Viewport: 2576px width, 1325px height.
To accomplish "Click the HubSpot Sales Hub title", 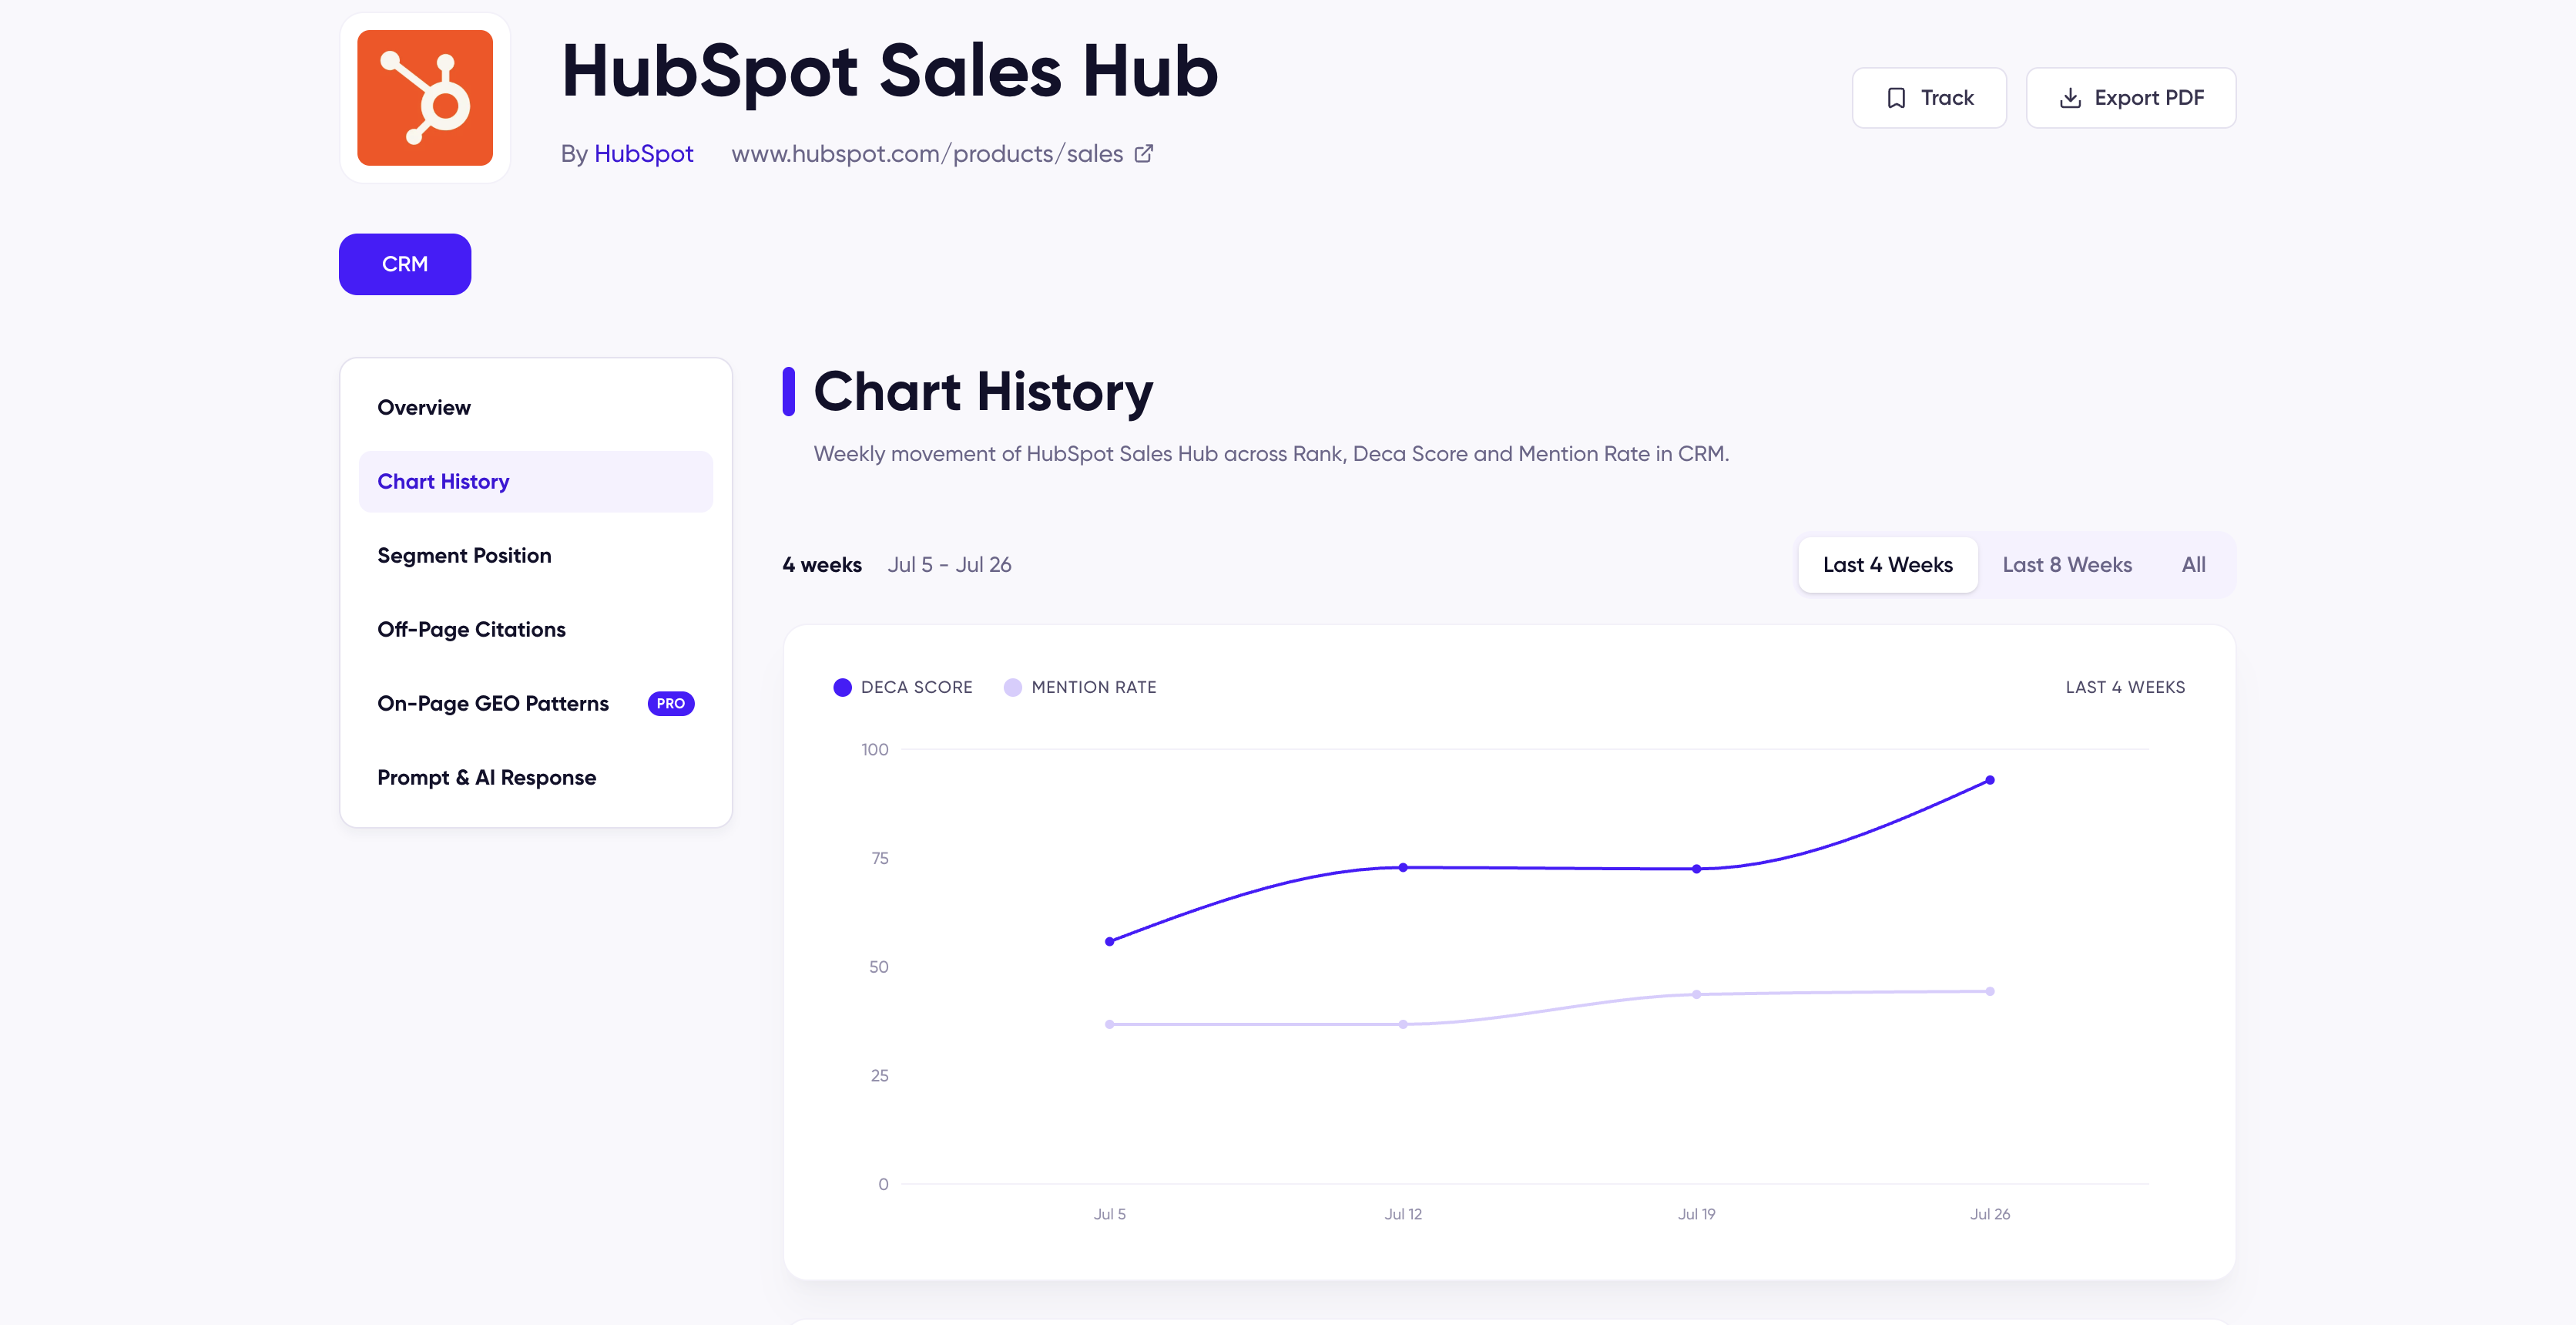I will 890,71.
